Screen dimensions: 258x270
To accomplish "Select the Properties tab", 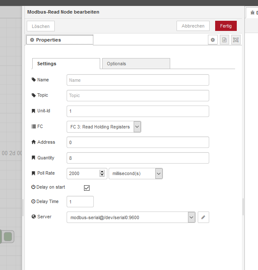I will tap(59, 40).
